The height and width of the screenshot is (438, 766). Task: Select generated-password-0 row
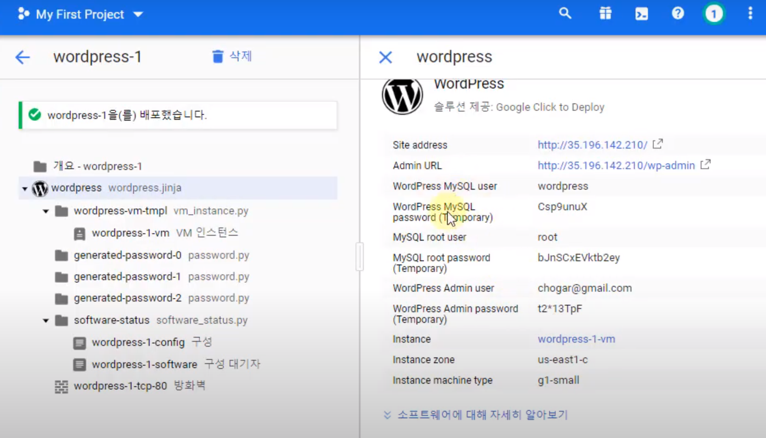click(178, 255)
